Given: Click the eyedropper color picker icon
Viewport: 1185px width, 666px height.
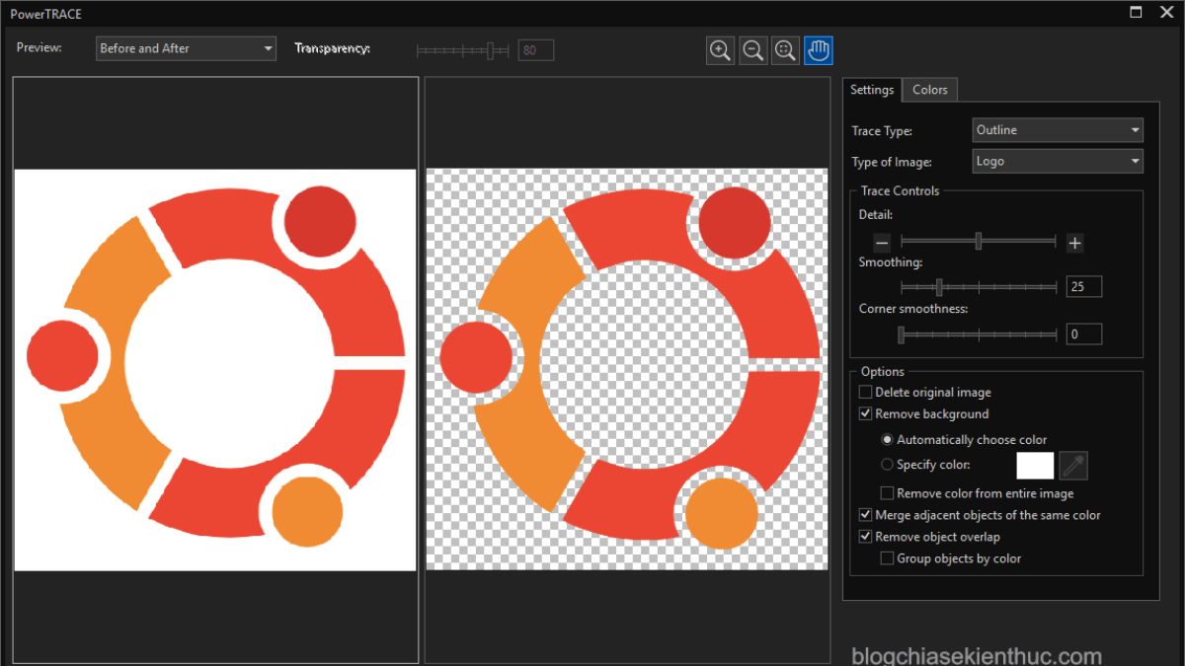Looking at the screenshot, I should (1073, 466).
